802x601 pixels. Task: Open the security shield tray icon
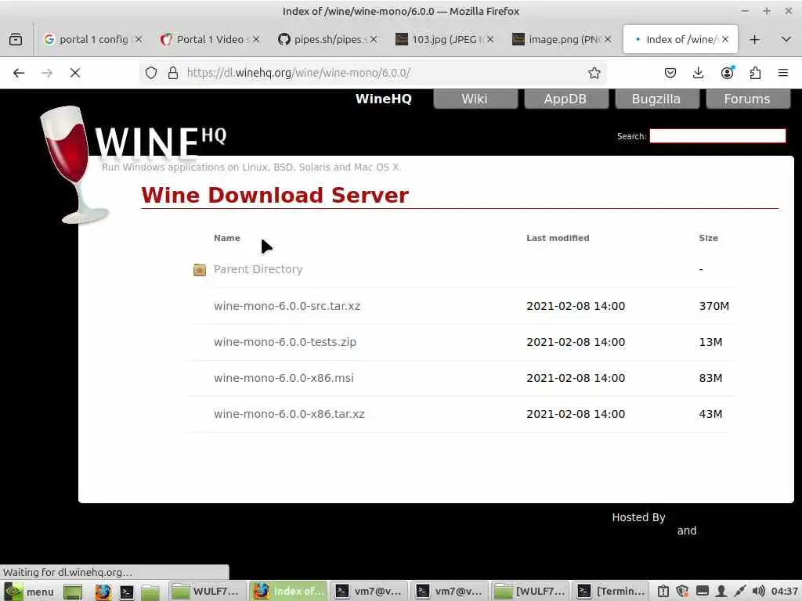point(682,592)
